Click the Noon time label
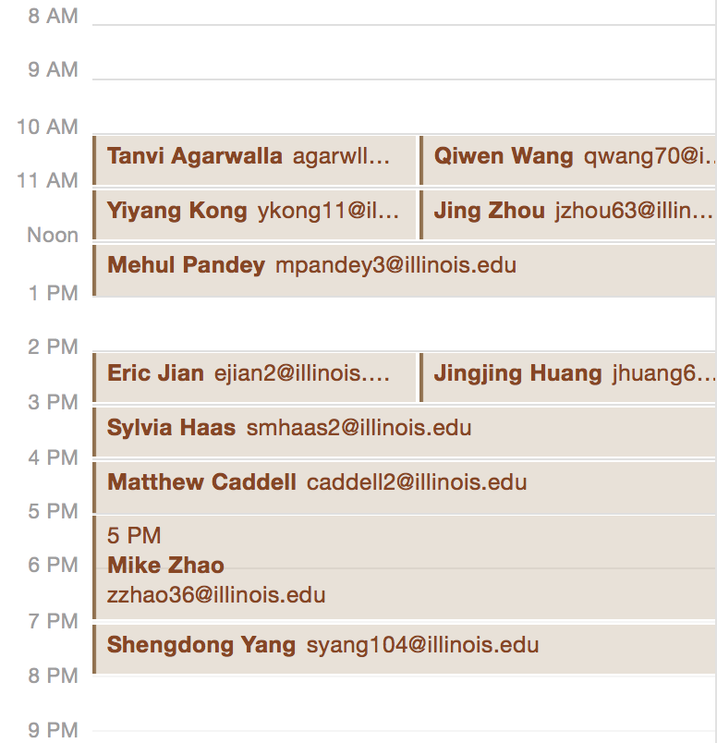 (x=53, y=236)
